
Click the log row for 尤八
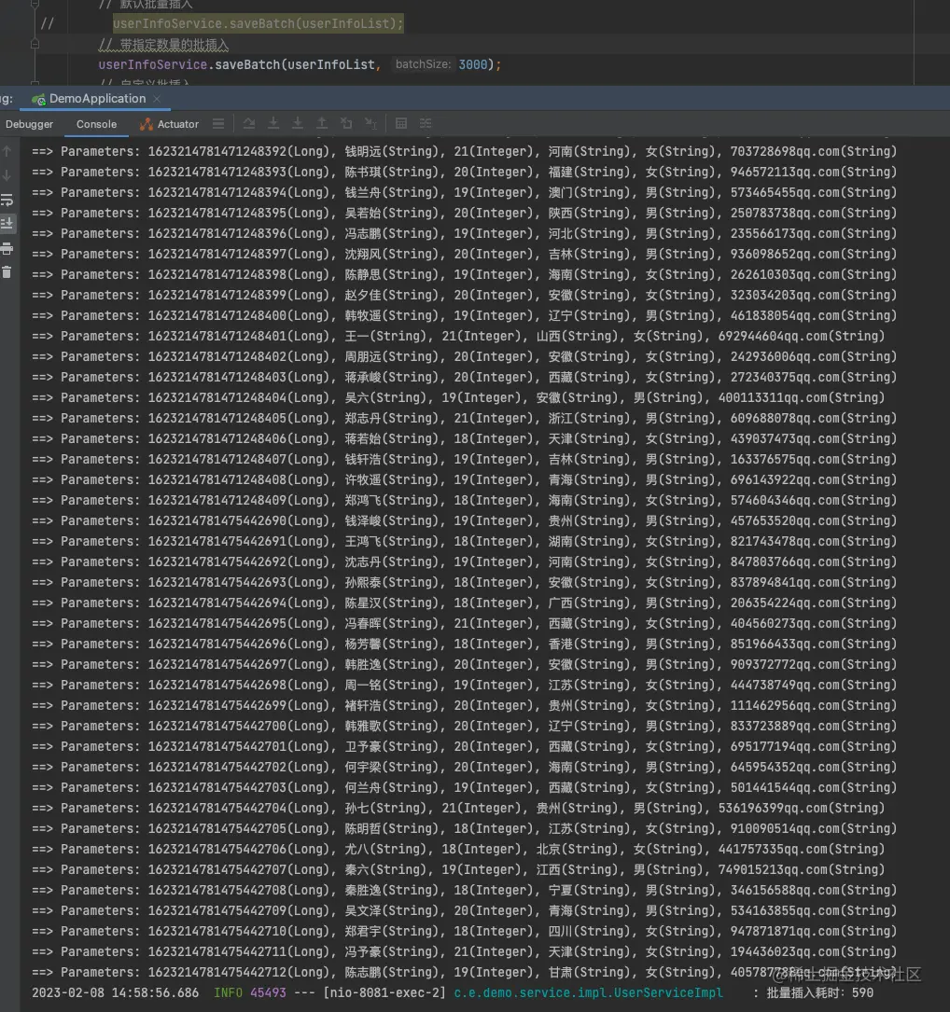[x=458, y=850]
